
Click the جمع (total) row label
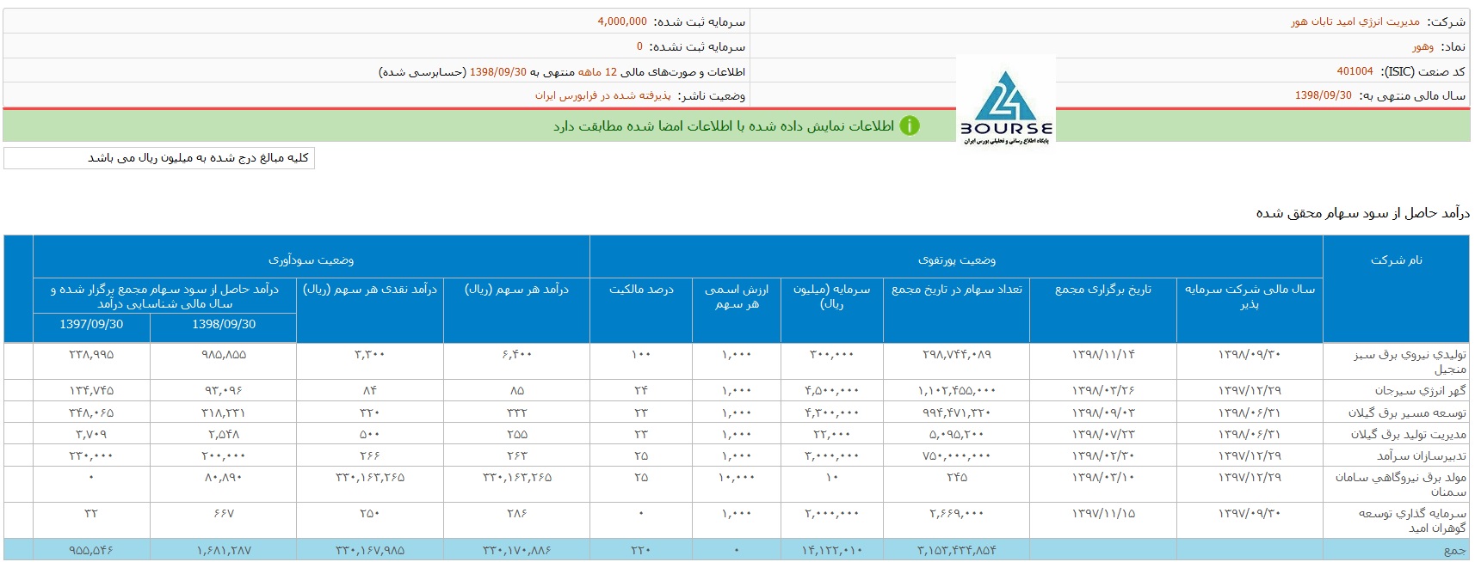click(1455, 550)
